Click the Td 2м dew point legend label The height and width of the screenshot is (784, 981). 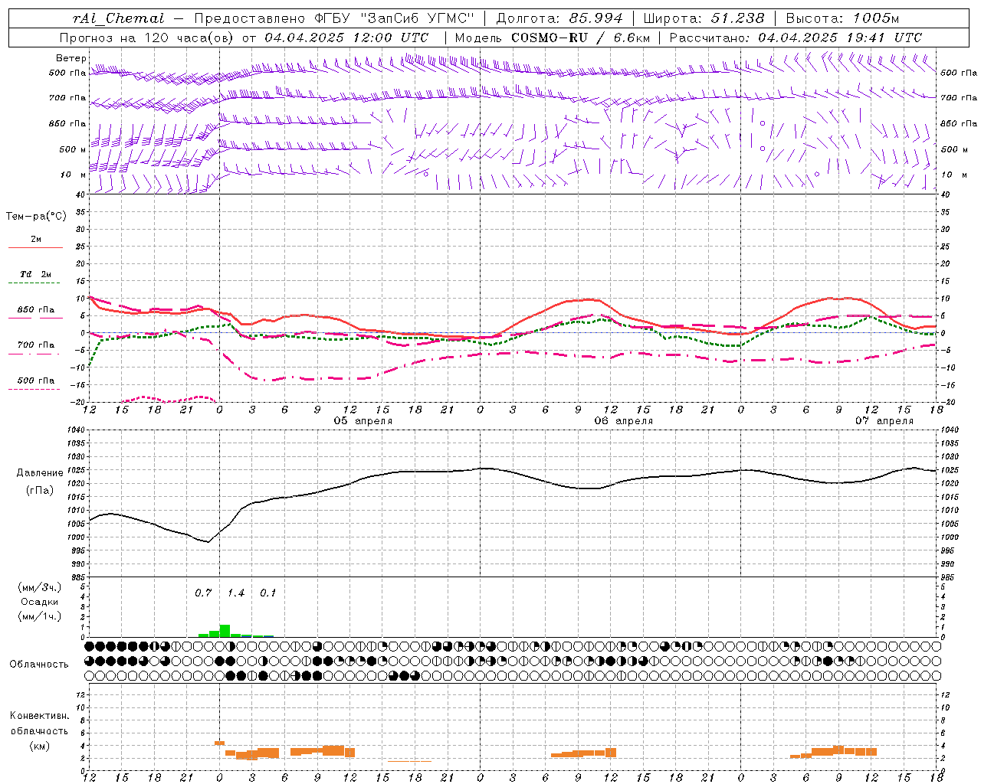[x=36, y=274]
